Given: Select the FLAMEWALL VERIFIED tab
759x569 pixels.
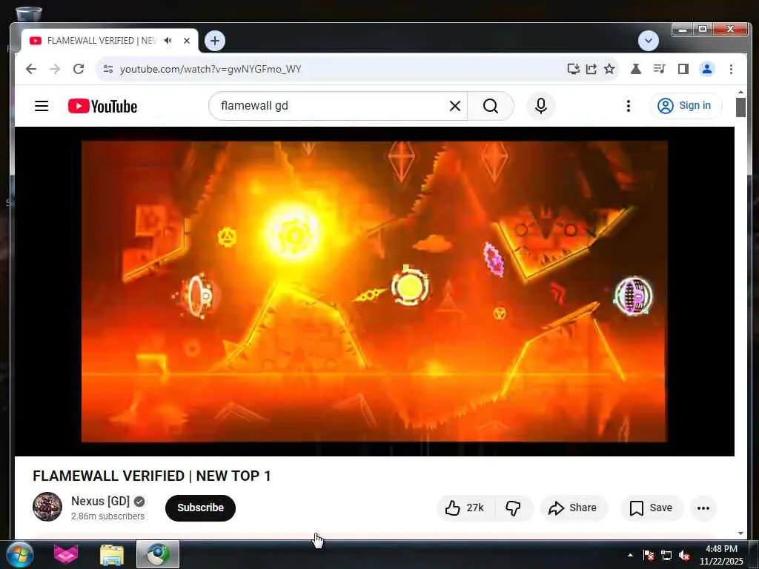Looking at the screenshot, I should pos(101,41).
